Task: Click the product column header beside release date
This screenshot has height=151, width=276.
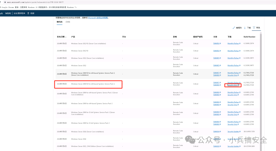Action: pyautogui.click(x=73, y=37)
